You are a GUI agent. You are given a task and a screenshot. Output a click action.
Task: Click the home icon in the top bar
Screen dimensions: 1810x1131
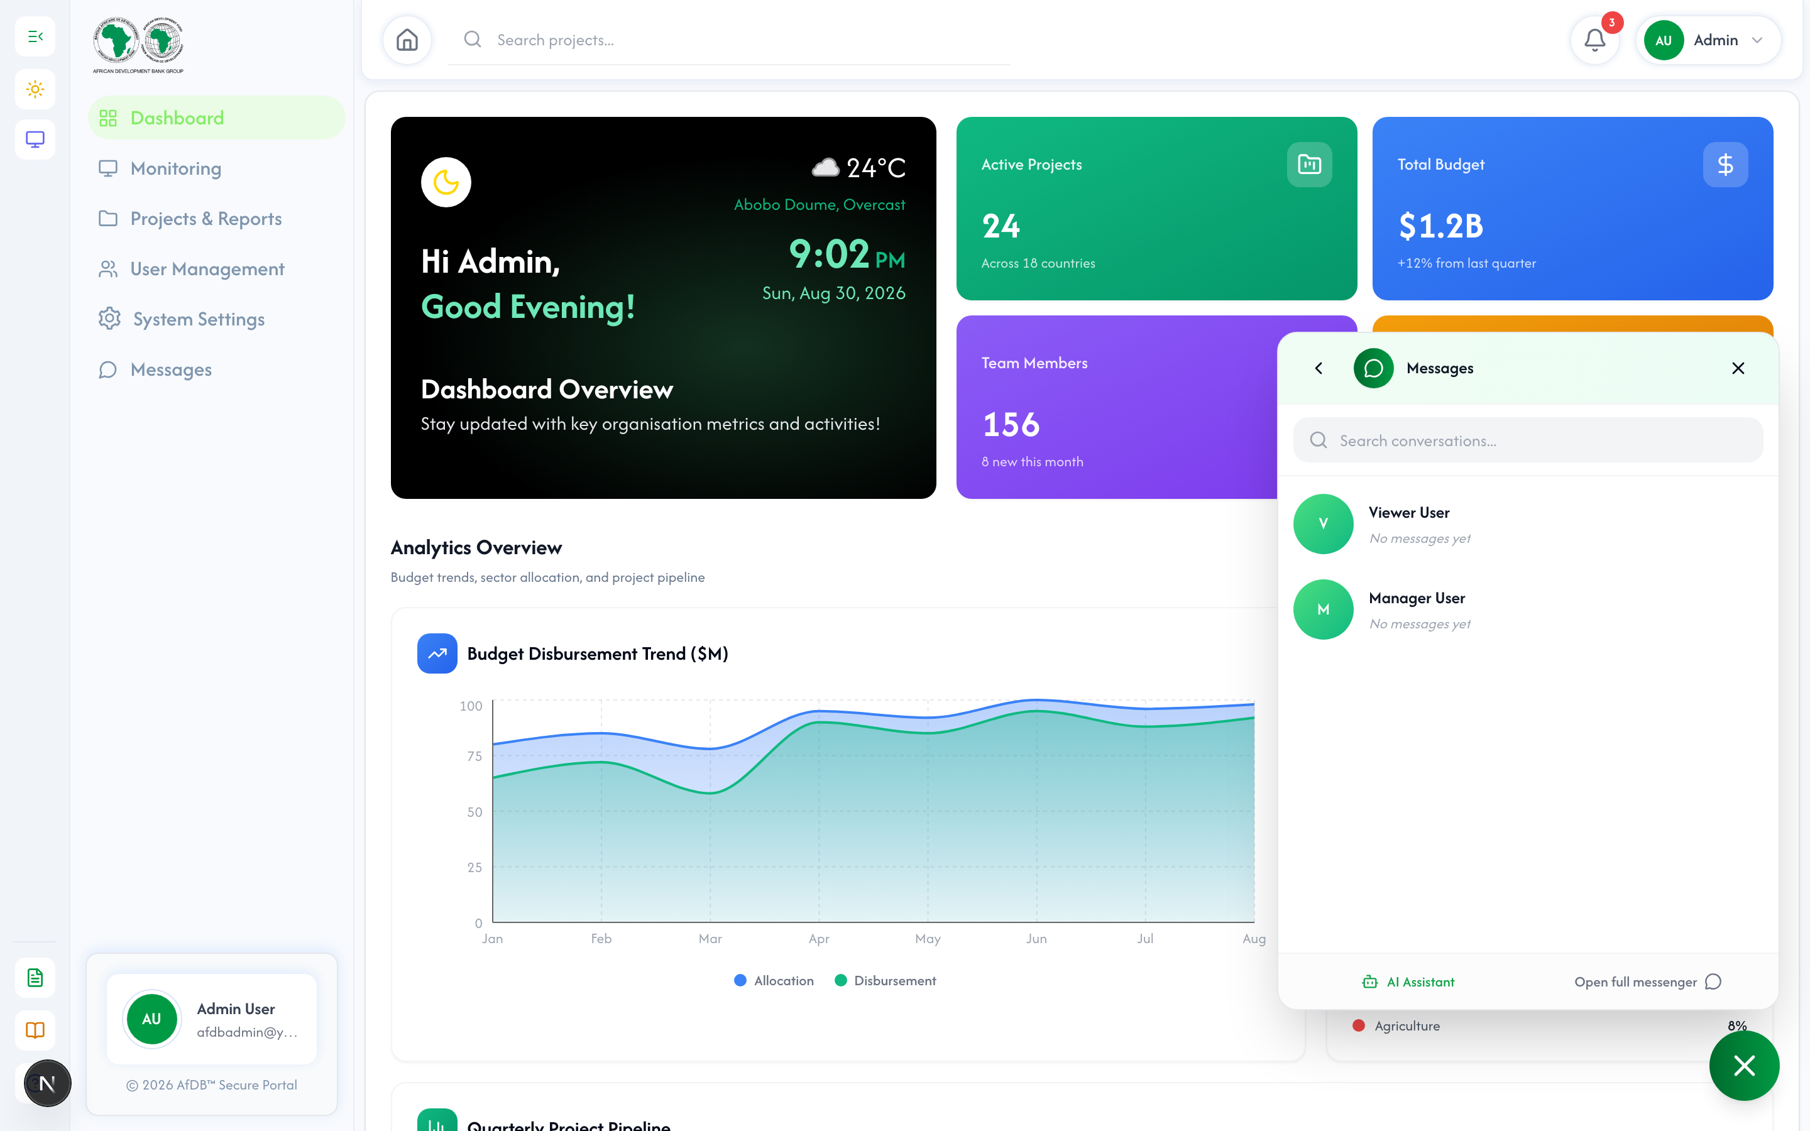tap(407, 40)
